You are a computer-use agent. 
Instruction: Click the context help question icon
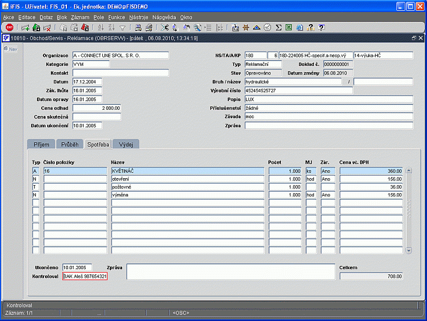(321, 27)
